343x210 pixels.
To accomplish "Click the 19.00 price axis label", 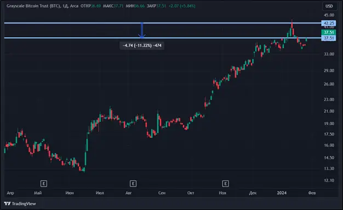I will (329, 124).
